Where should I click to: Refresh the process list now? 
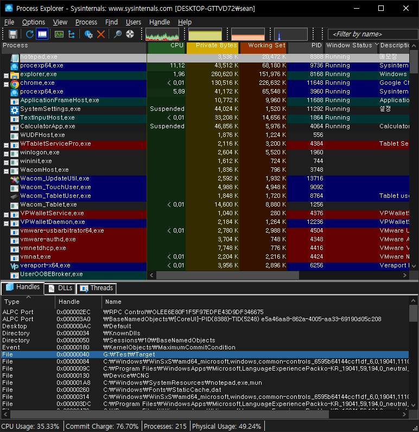29,34
